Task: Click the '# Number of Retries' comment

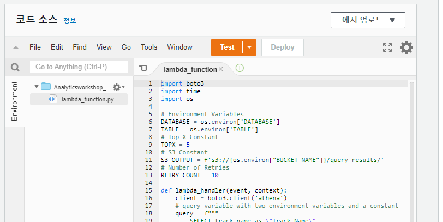Action: pyautogui.click(x=195, y=167)
